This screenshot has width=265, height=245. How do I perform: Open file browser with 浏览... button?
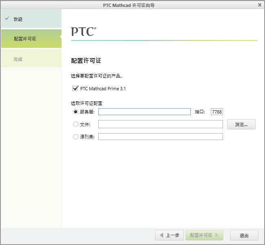tap(241, 124)
